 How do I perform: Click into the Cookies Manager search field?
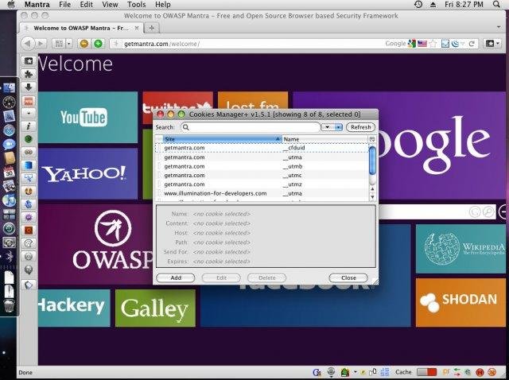pos(251,127)
